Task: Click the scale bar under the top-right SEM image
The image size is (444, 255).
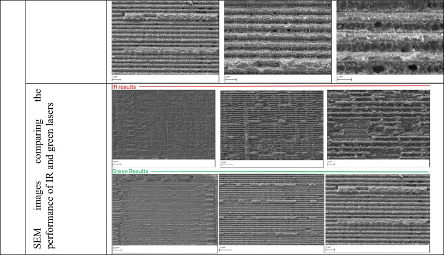Action: (x=344, y=79)
